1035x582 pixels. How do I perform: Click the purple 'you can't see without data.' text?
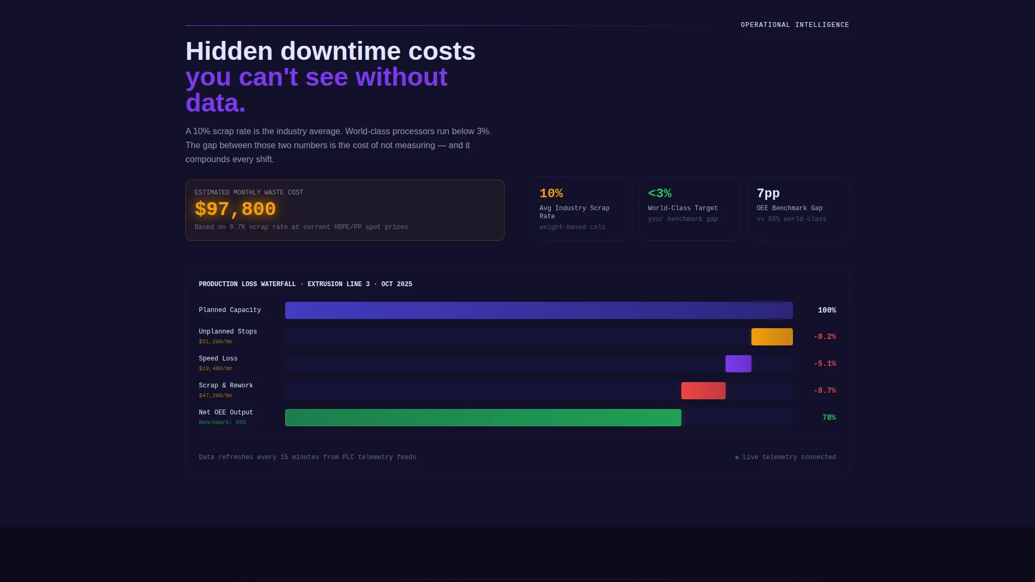(x=316, y=89)
